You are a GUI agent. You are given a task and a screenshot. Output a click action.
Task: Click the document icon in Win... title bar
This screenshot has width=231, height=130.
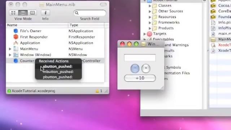point(143,44)
